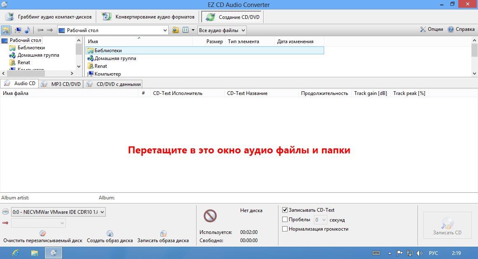Open Action Center flag icon

400,253
